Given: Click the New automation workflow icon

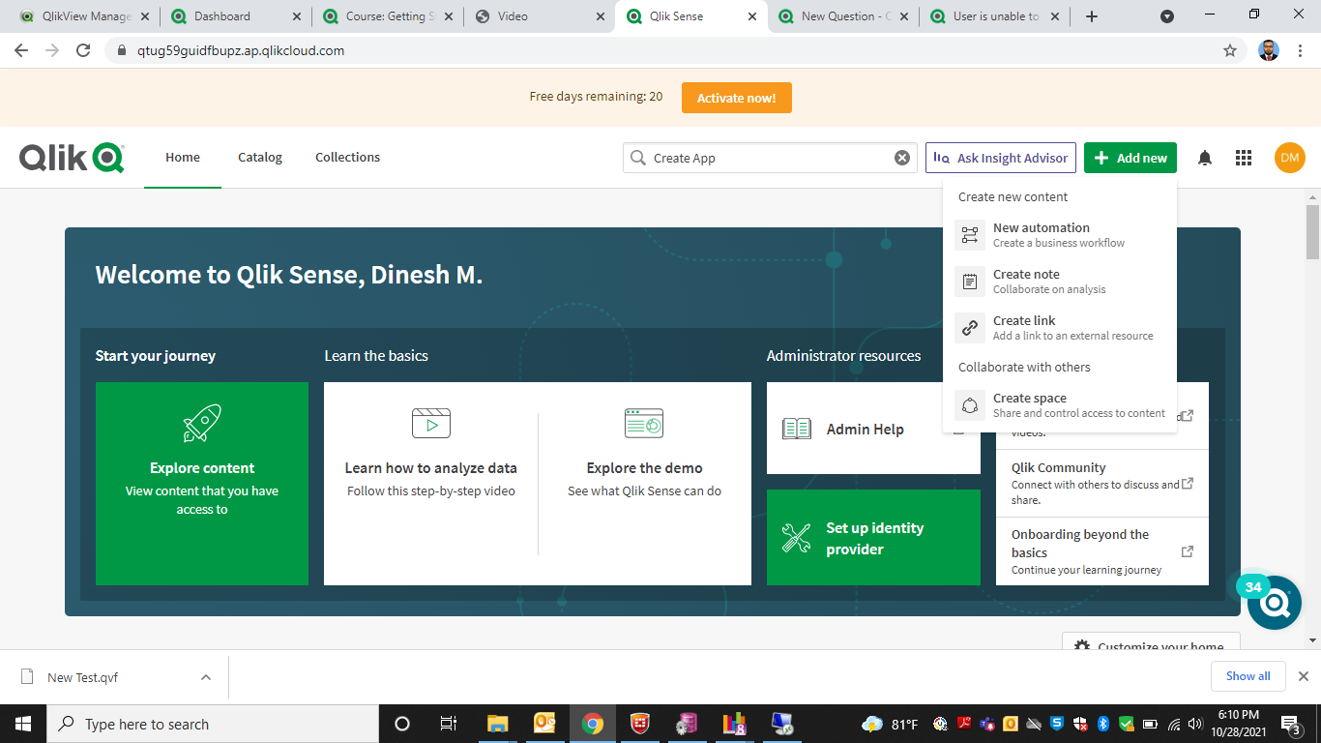Looking at the screenshot, I should pyautogui.click(x=970, y=235).
